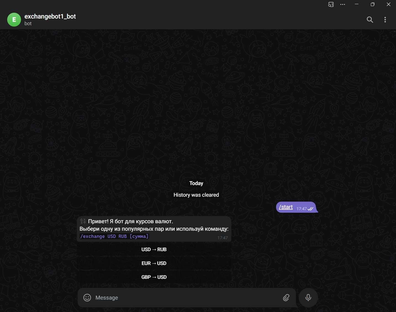Focus the Message input field

187,298
